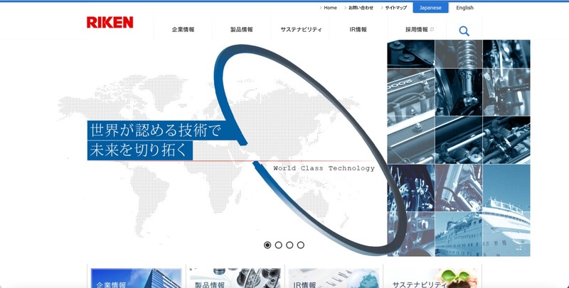This screenshot has height=288, width=569.
Task: Click external-link icon beside 採用情報
Action: pos(432,30)
